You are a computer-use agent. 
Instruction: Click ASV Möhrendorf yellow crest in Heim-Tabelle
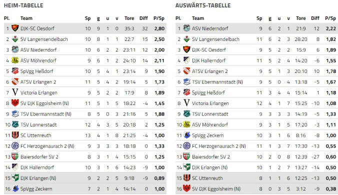pyautogui.click(x=15, y=60)
